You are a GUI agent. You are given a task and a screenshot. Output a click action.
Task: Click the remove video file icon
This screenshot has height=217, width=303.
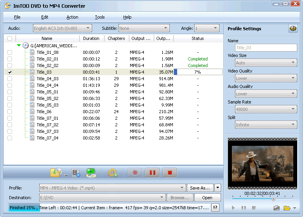[x=76, y=173]
